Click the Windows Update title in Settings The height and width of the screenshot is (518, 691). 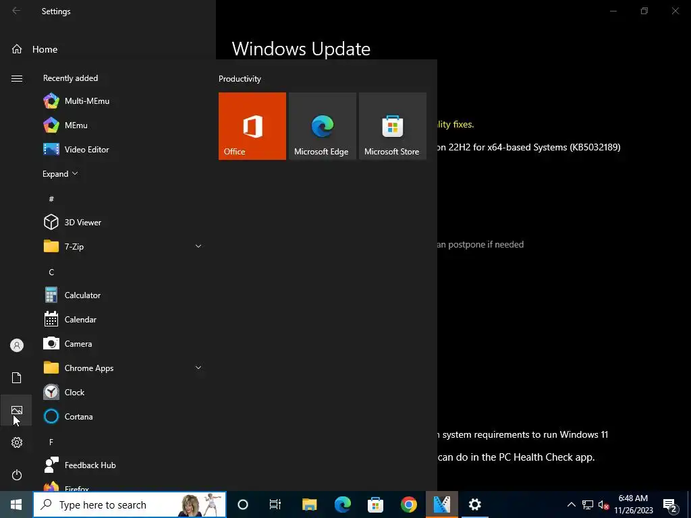click(x=301, y=49)
